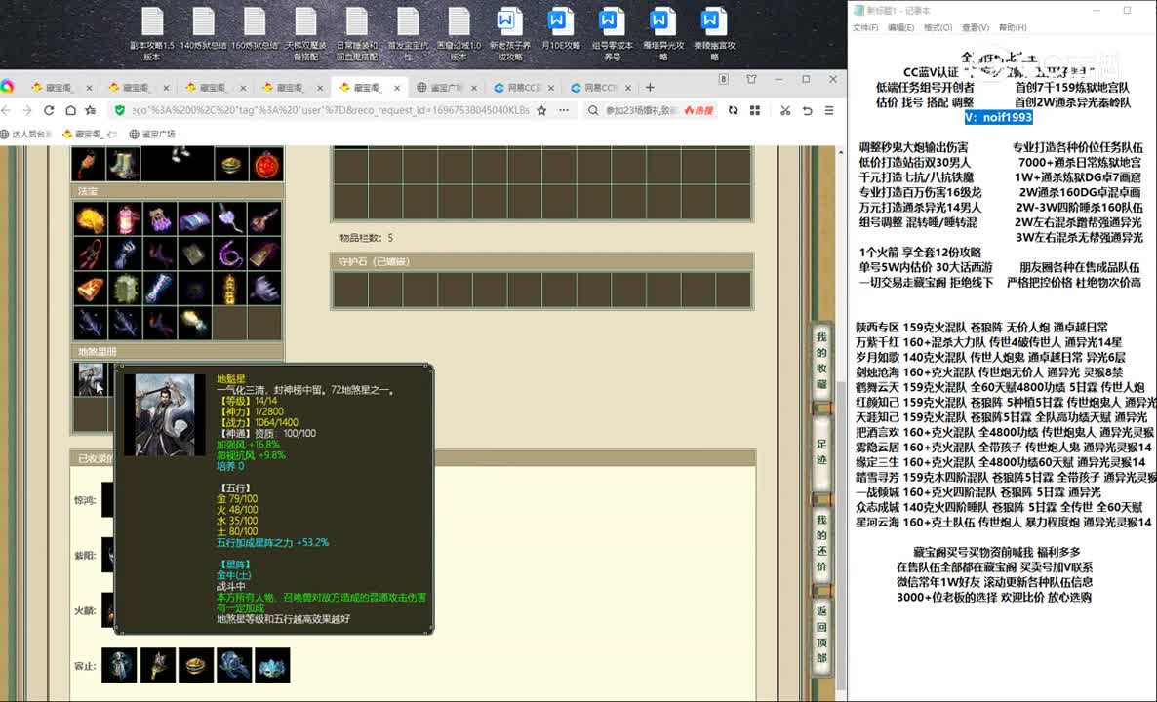This screenshot has width=1157, height=702.
Task: Open Notepad 编辑(E) menu
Action: 901,27
